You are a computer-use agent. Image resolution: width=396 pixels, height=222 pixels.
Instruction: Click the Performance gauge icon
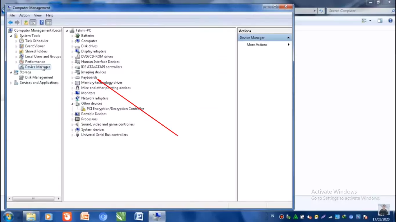[x=21, y=62]
